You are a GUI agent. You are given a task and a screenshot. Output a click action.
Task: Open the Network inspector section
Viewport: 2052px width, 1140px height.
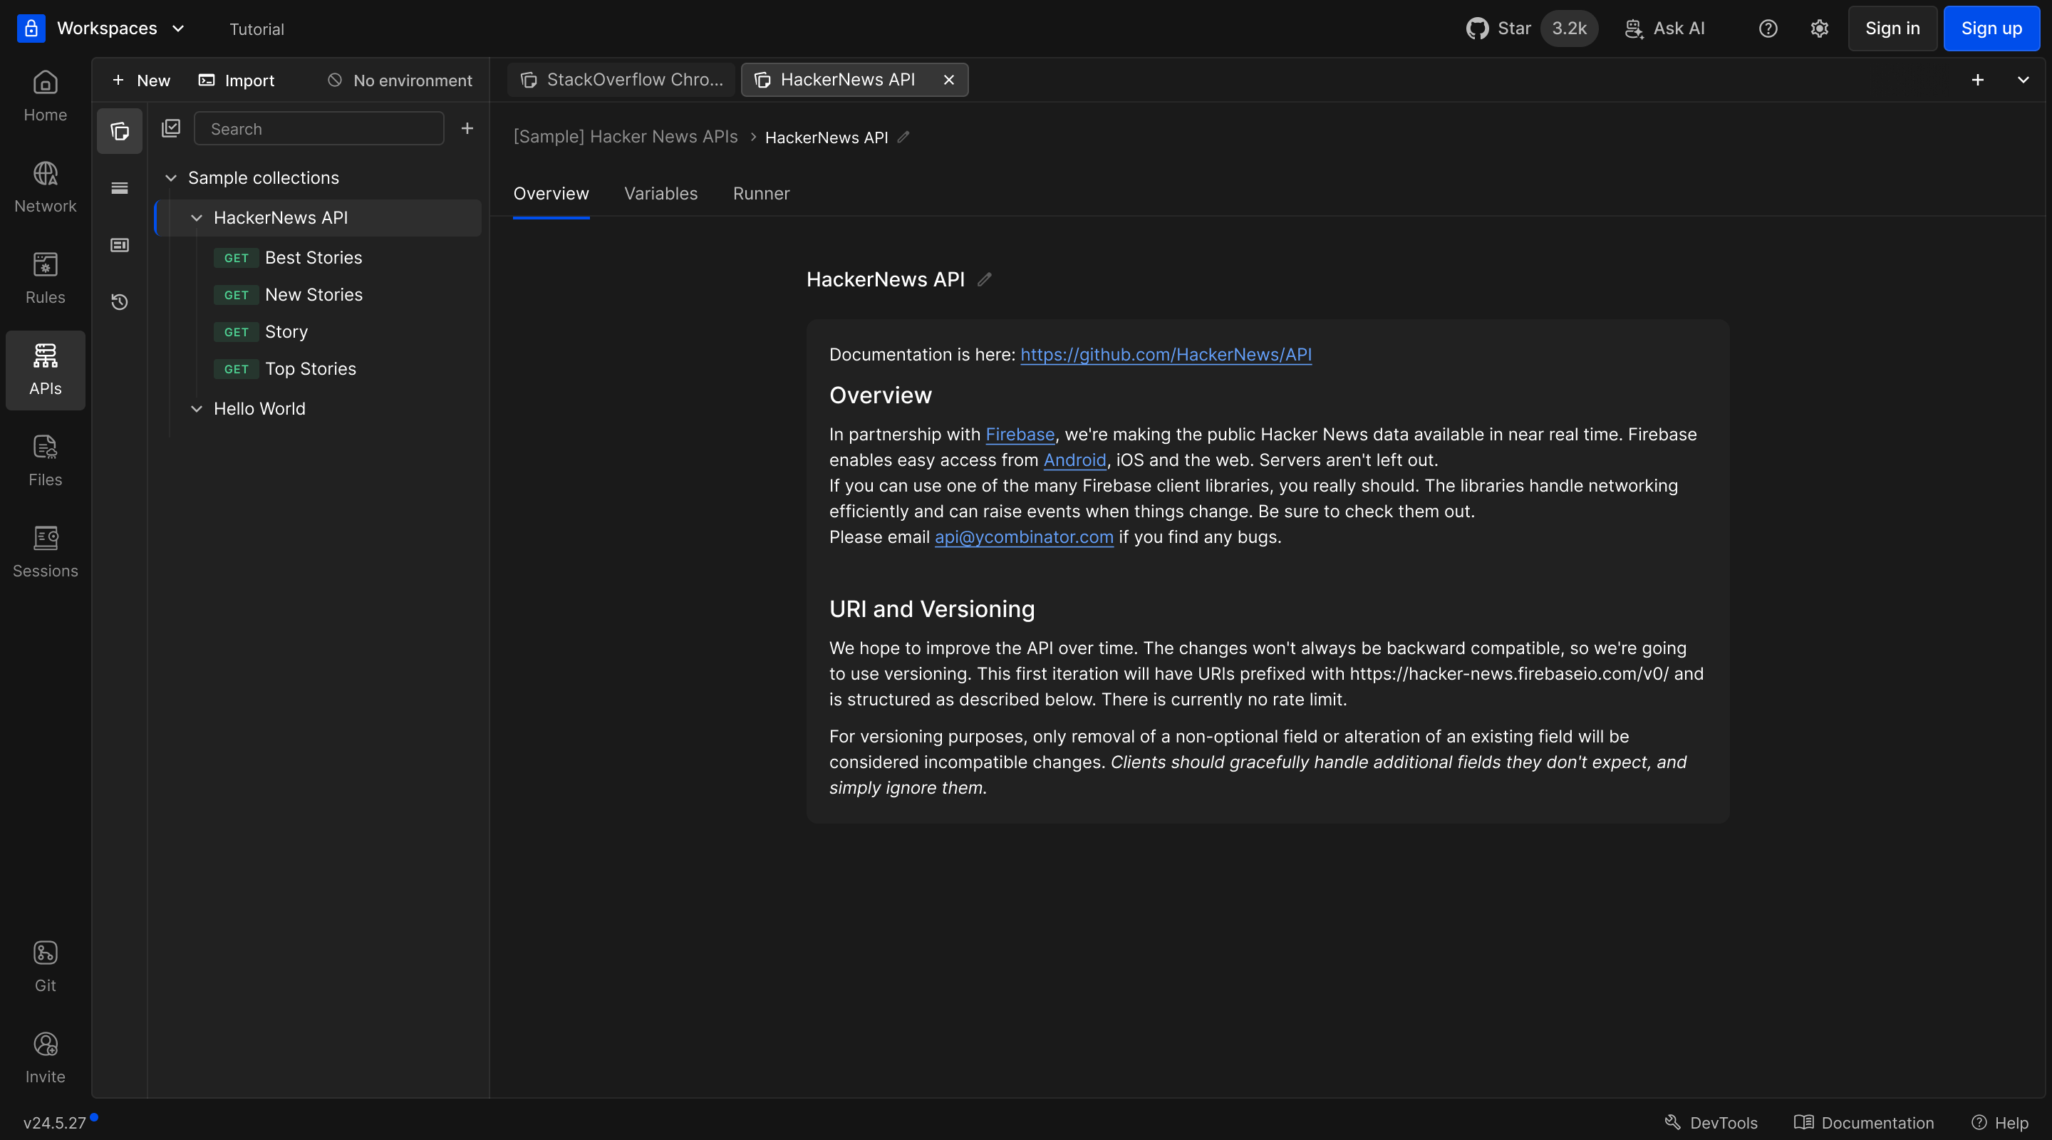click(x=46, y=188)
